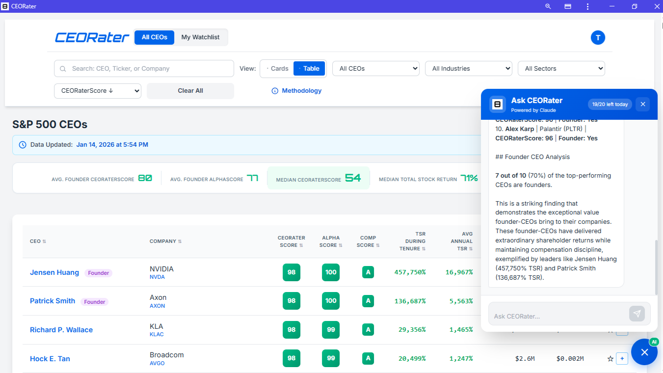Viewport: 663px width, 373px height.
Task: Add Hock E. Tan with plus button
Action: (622, 359)
